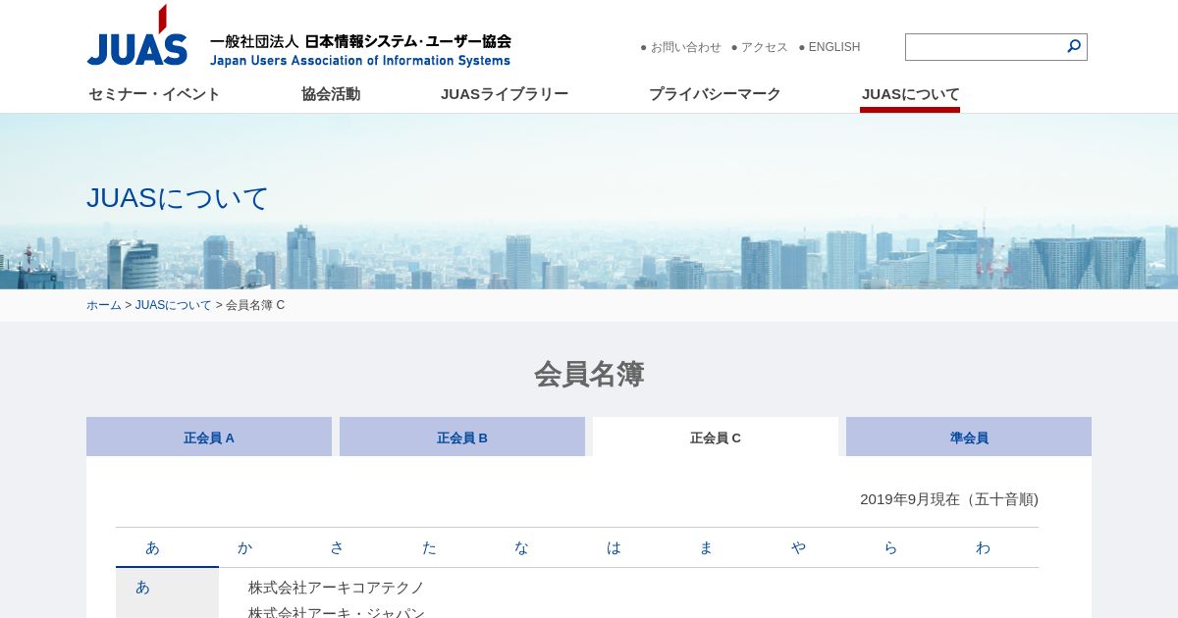Open the JUASライブラリー menu
1178x618 pixels.
point(505,94)
